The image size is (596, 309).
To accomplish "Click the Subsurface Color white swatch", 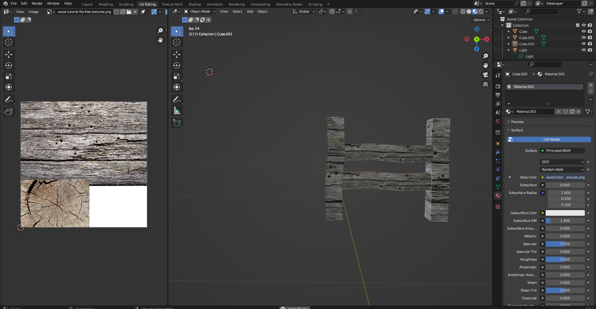I will 565,213.
